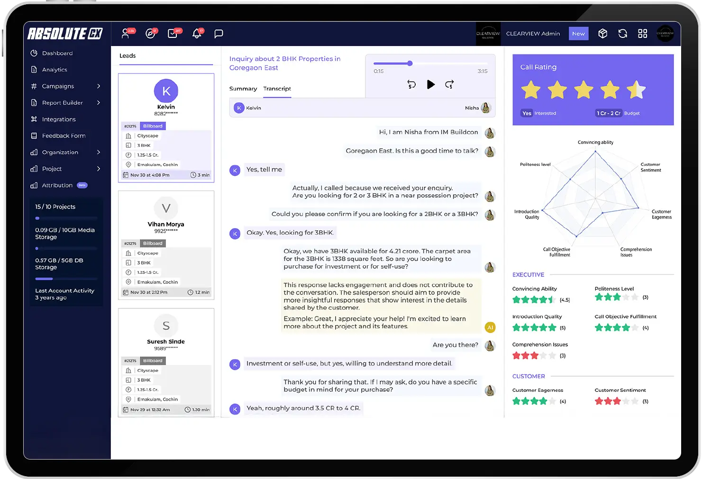The height and width of the screenshot is (479, 702).
Task: Open the apps grid icon
Action: (642, 34)
